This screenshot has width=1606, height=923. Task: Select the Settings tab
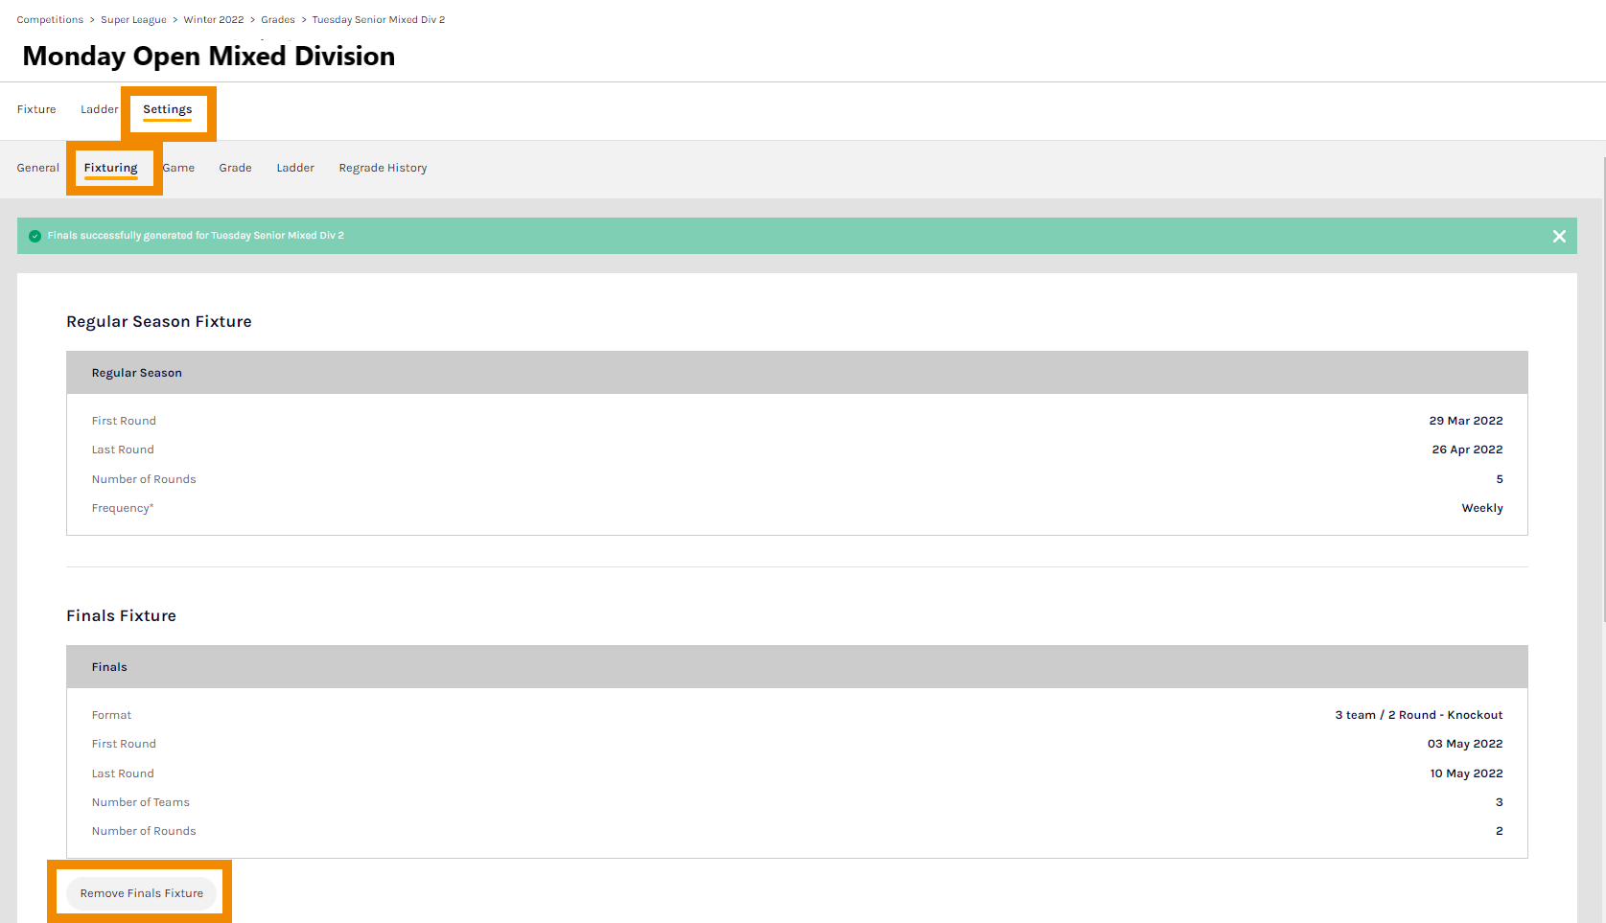click(168, 109)
